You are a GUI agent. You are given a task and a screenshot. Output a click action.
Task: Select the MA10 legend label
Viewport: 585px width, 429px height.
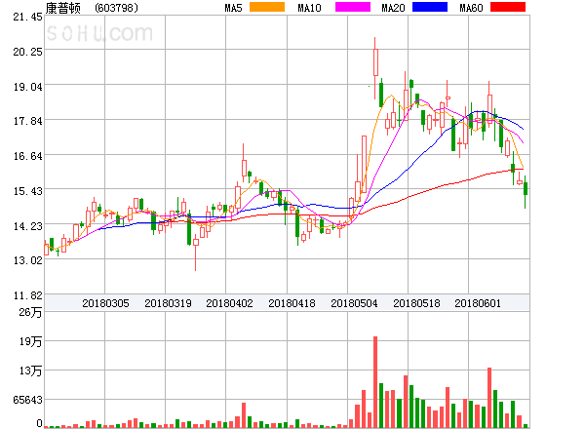[309, 8]
